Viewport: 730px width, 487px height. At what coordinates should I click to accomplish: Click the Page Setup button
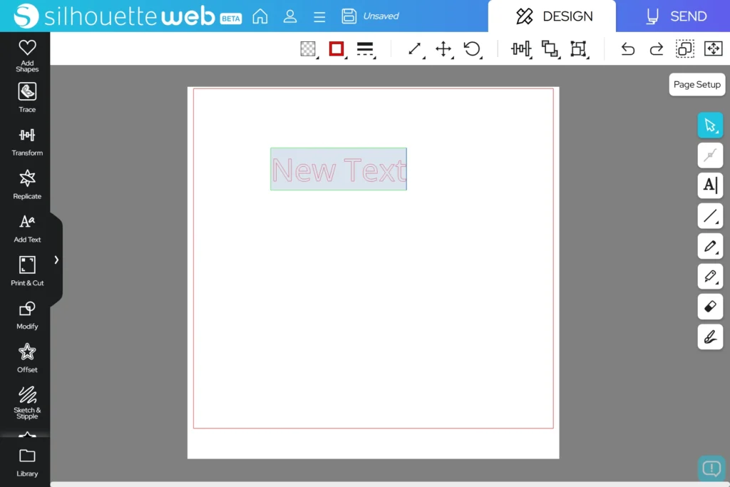(696, 84)
